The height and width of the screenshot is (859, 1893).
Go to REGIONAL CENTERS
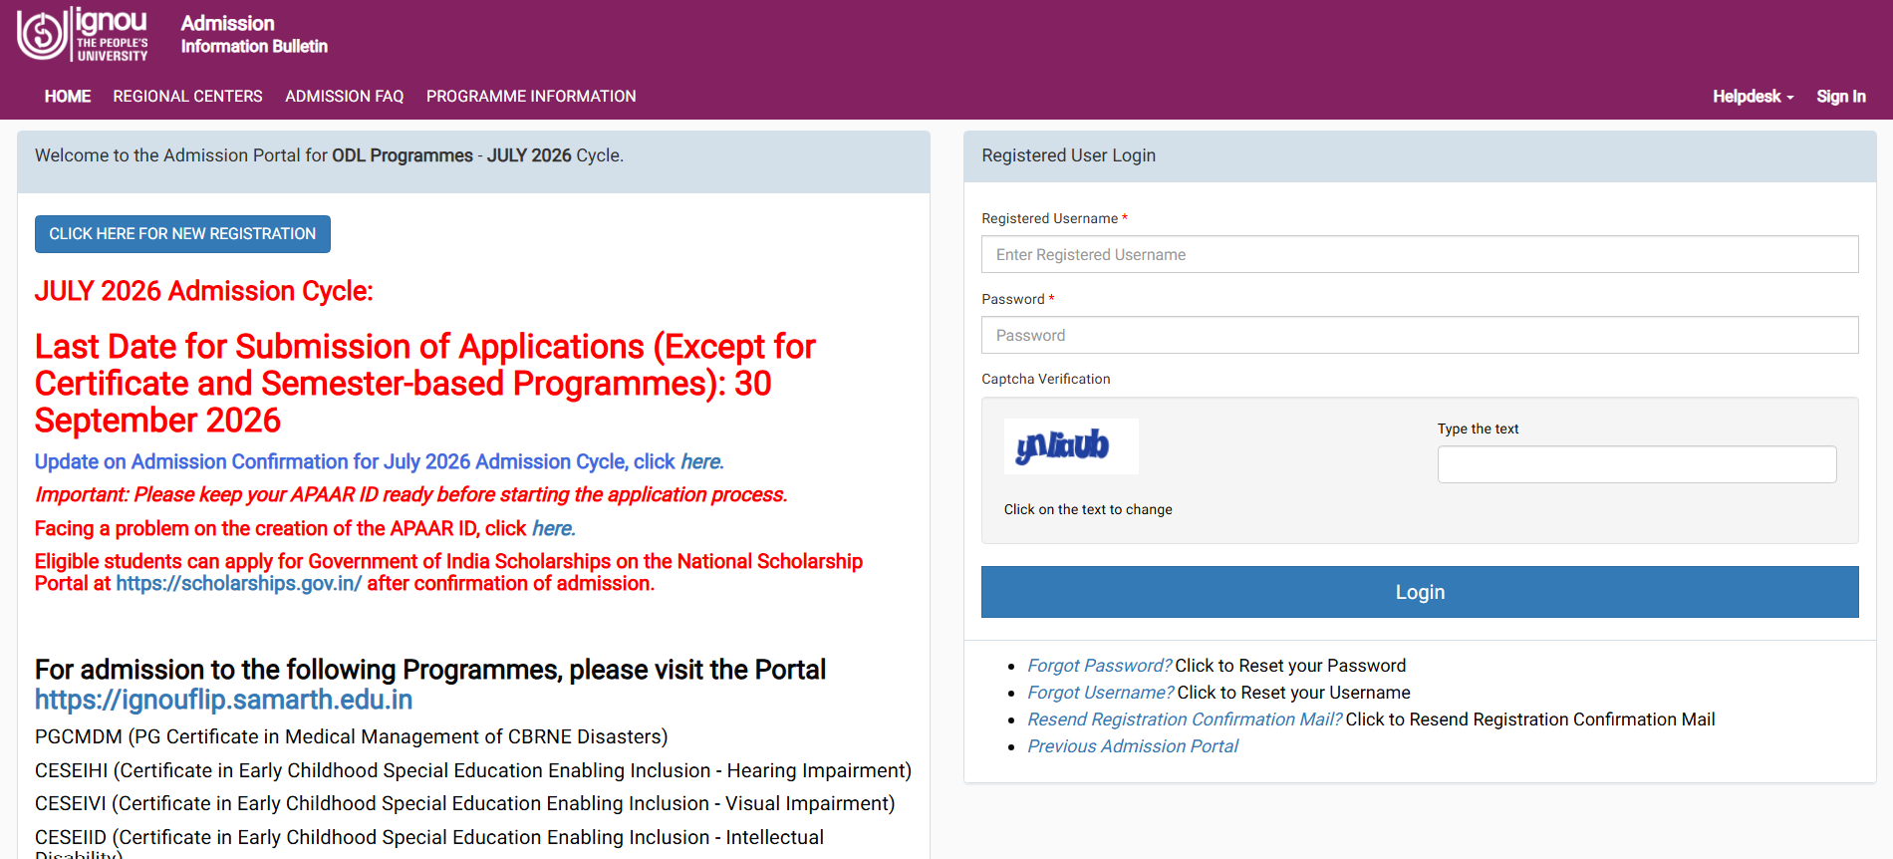188,97
